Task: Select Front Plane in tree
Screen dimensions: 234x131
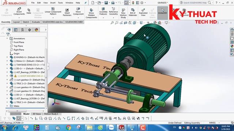Action: point(19,42)
